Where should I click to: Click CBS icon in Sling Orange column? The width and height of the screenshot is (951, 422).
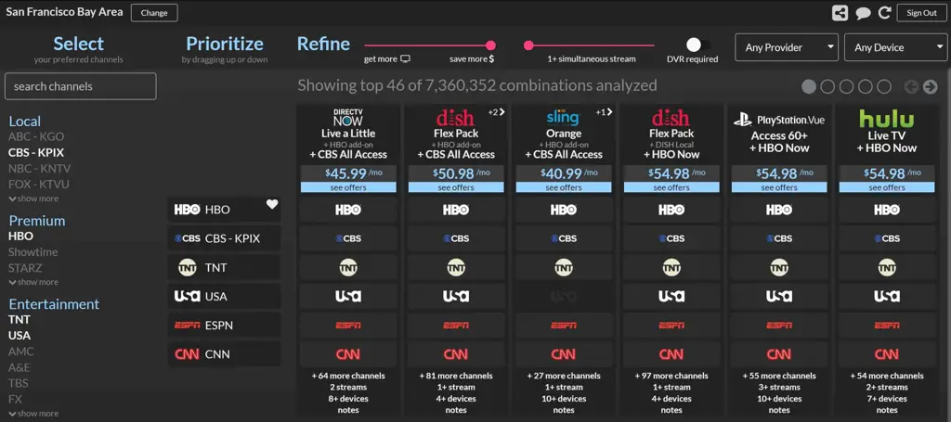tap(564, 238)
